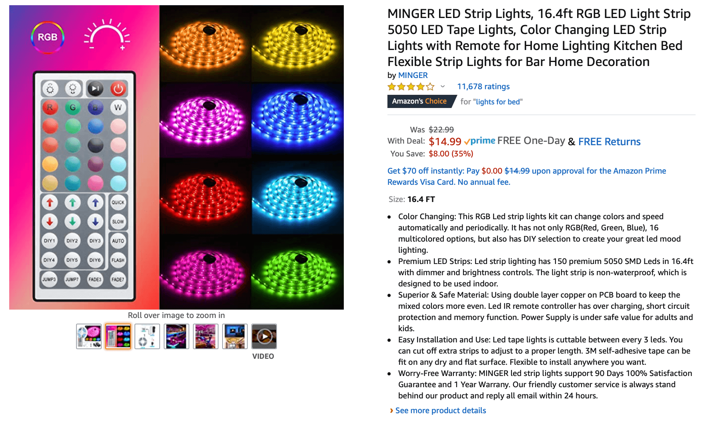
Task: Click the four-star rating stars icon
Action: coord(411,86)
